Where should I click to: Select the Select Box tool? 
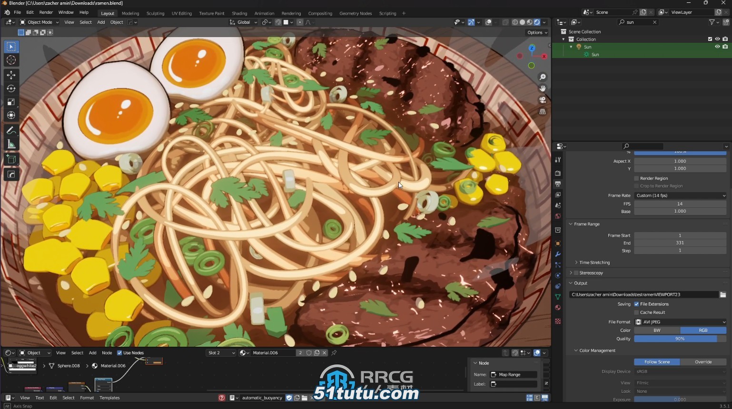point(11,47)
